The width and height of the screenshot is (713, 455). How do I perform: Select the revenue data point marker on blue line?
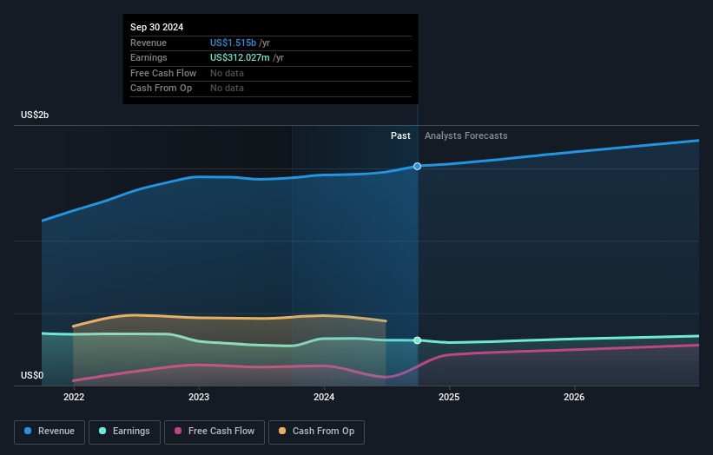418,167
